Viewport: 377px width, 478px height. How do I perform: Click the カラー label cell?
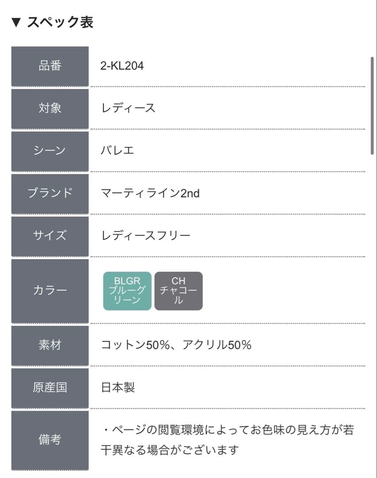point(50,291)
